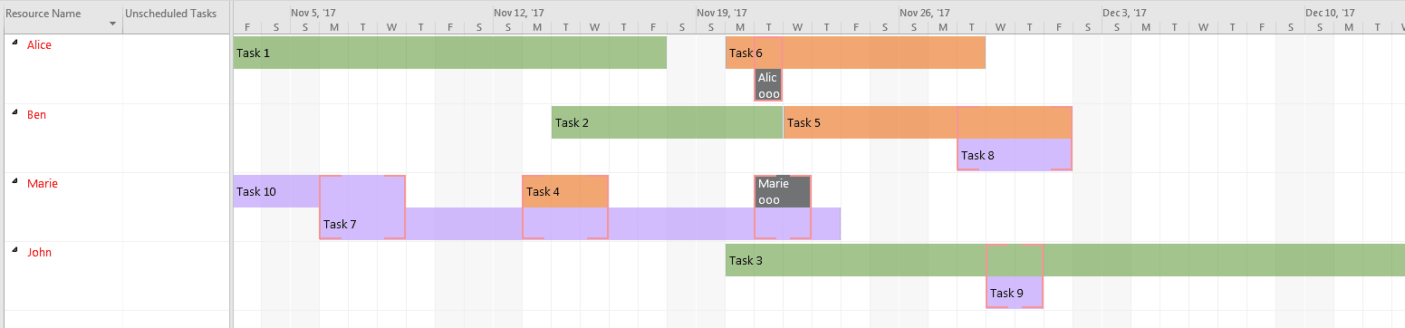Click the Dec 3, '17 week header

(x=1124, y=14)
